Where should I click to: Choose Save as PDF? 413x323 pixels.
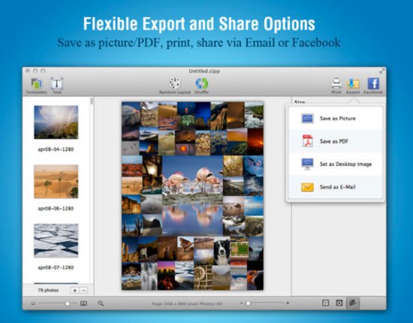point(336,141)
